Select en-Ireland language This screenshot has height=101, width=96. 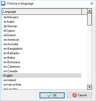[x=42, y=80]
